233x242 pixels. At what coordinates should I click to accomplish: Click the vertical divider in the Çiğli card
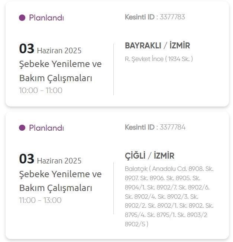(x=114, y=188)
